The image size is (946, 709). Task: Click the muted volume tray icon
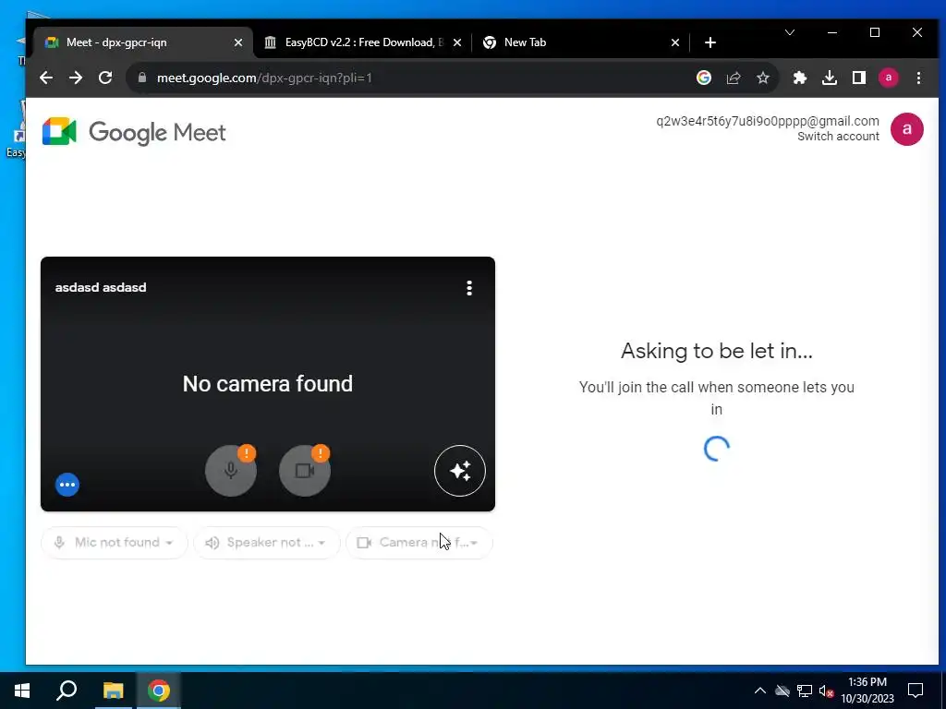[827, 691]
